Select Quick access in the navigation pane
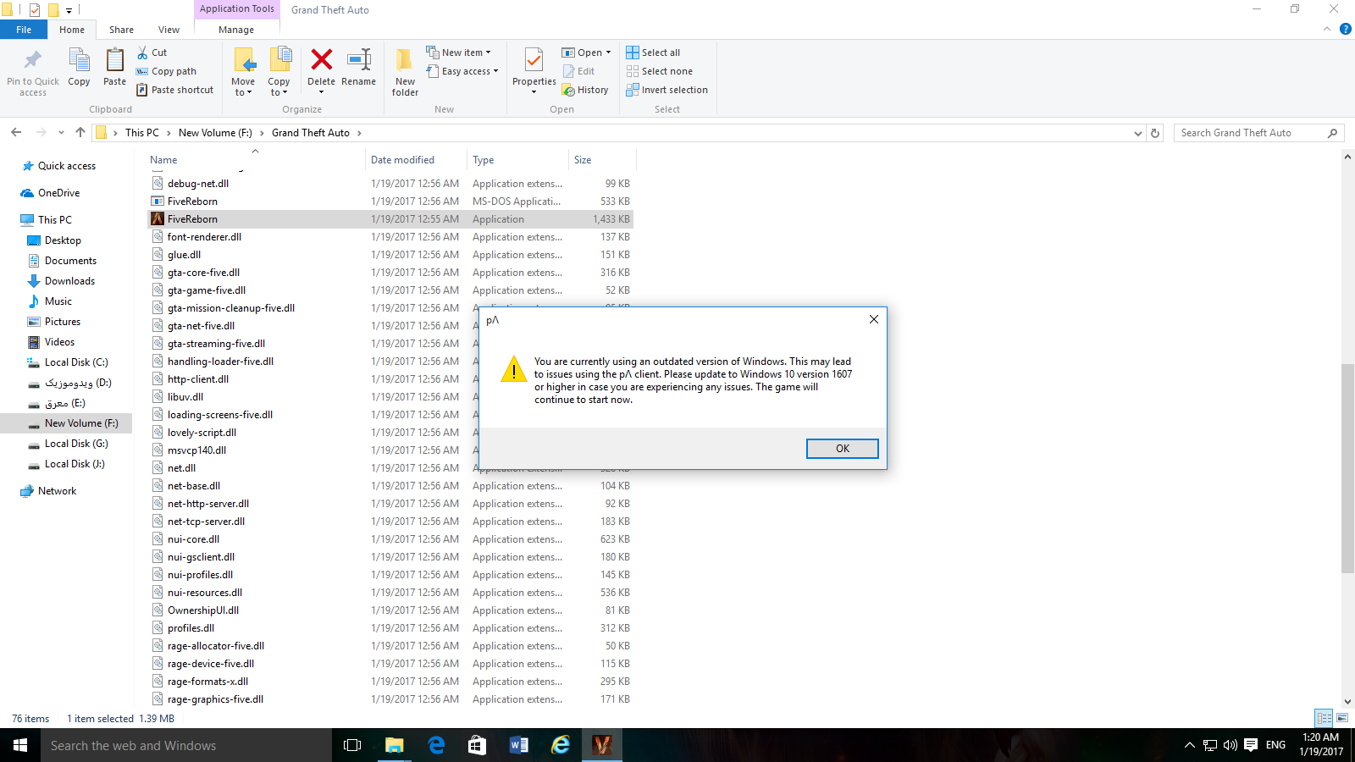Image resolution: width=1355 pixels, height=762 pixels. (66, 166)
